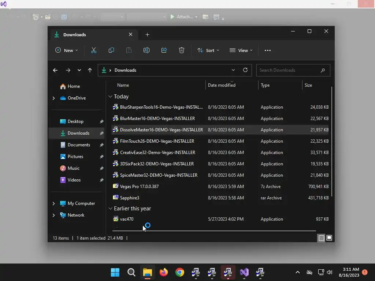Viewport: 375px width, 281px height.
Task: Open the View dropdown
Action: (x=241, y=50)
